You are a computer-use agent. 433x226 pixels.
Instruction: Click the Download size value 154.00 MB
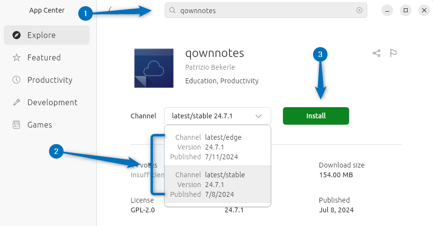click(x=336, y=175)
